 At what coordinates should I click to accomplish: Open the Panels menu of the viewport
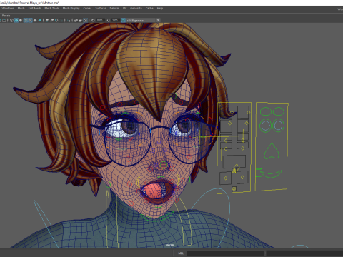tap(6, 16)
